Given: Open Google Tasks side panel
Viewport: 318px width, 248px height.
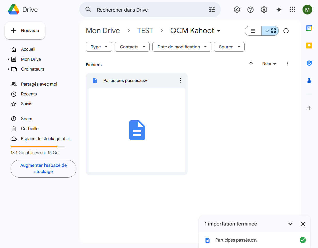Looking at the screenshot, I should point(309,63).
